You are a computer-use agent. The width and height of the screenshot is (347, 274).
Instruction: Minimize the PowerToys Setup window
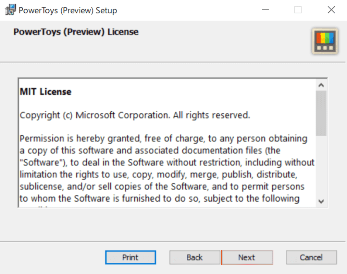tap(265, 10)
